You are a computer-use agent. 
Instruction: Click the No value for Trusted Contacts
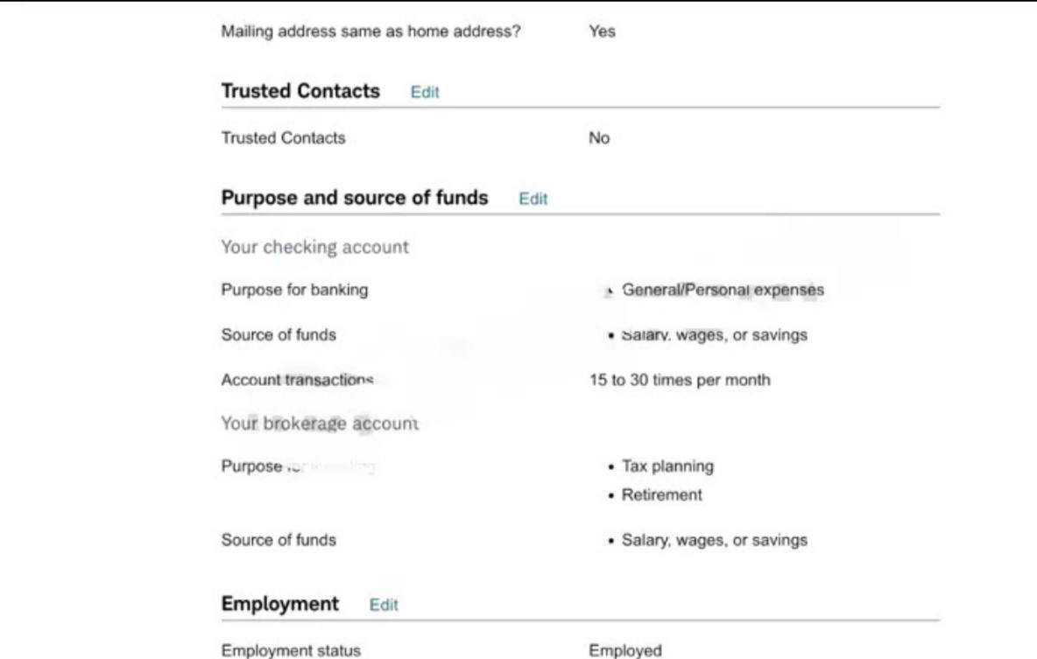(x=599, y=138)
